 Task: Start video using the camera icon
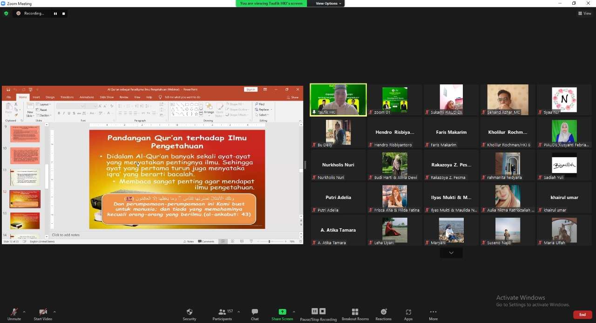pos(43,314)
